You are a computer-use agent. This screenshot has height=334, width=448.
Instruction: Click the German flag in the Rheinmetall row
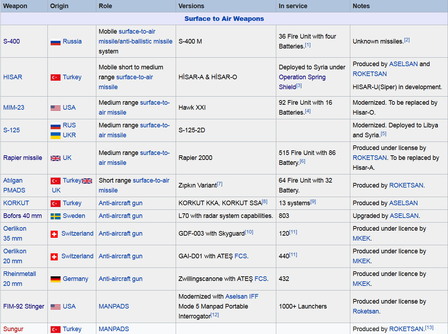(x=56, y=279)
